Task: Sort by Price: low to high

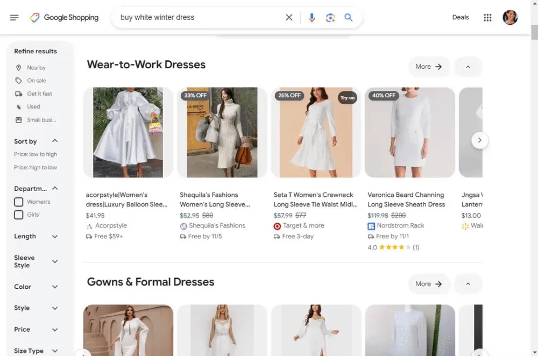Action: (36, 154)
